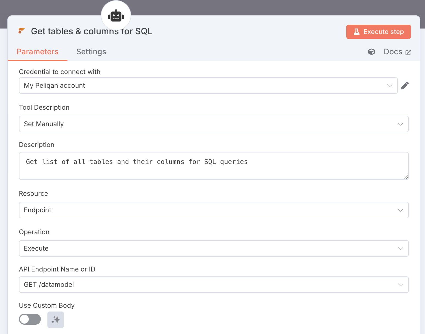Switch to the Parameters tab
The image size is (425, 334).
pos(38,52)
